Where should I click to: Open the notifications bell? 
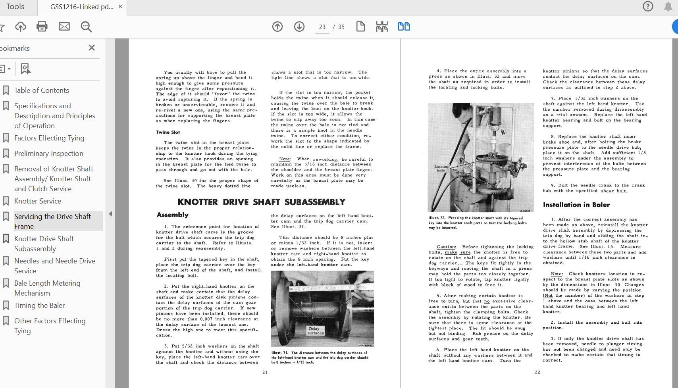point(668,6)
